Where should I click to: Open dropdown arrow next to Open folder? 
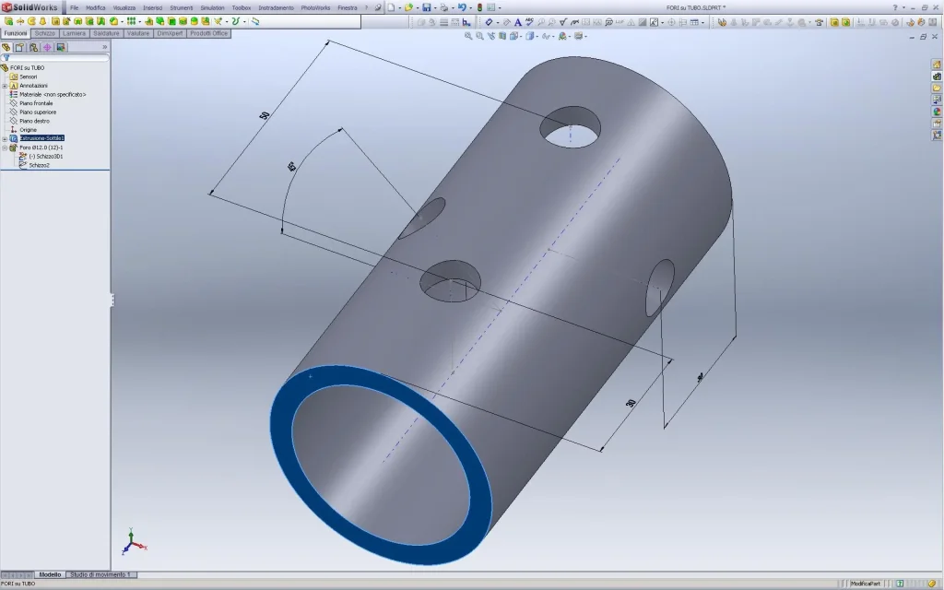pyautogui.click(x=418, y=7)
